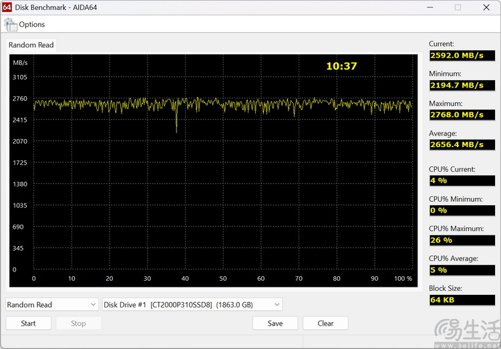Click the Current 2592.0 MB/s value
This screenshot has height=349, width=501.
pyautogui.click(x=462, y=55)
